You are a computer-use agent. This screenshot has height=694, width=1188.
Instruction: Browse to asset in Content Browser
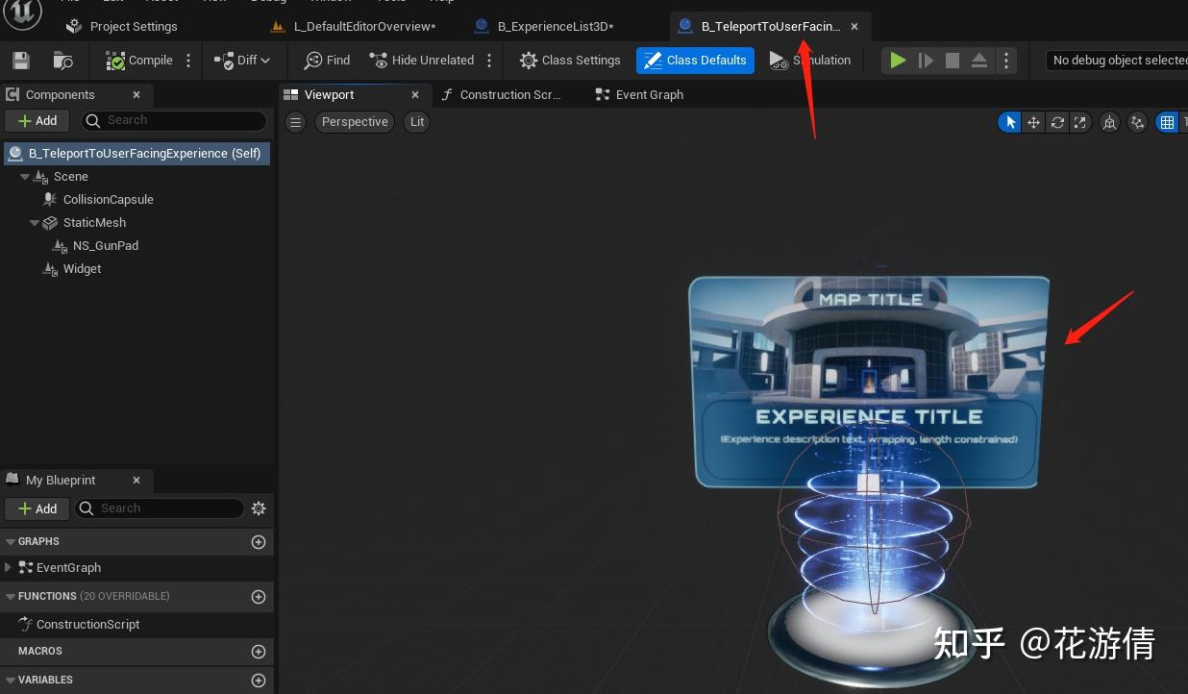pos(62,60)
